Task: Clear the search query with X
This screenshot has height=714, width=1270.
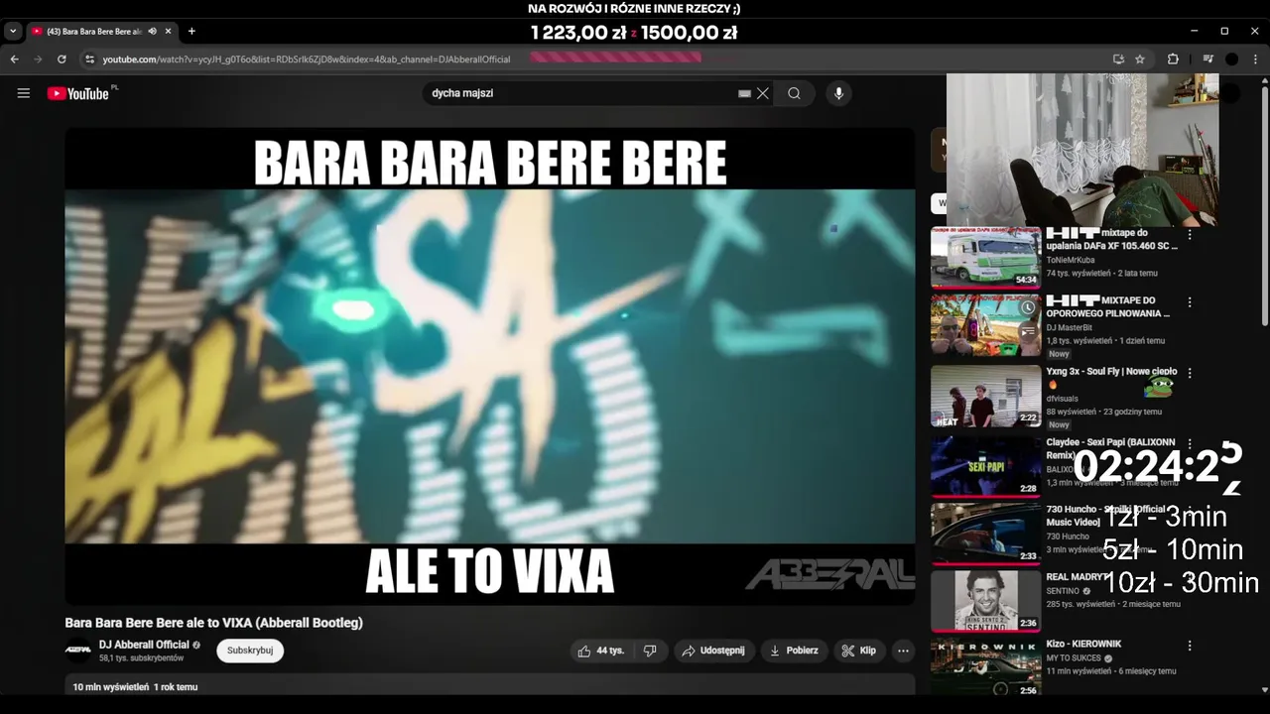Action: click(x=763, y=93)
